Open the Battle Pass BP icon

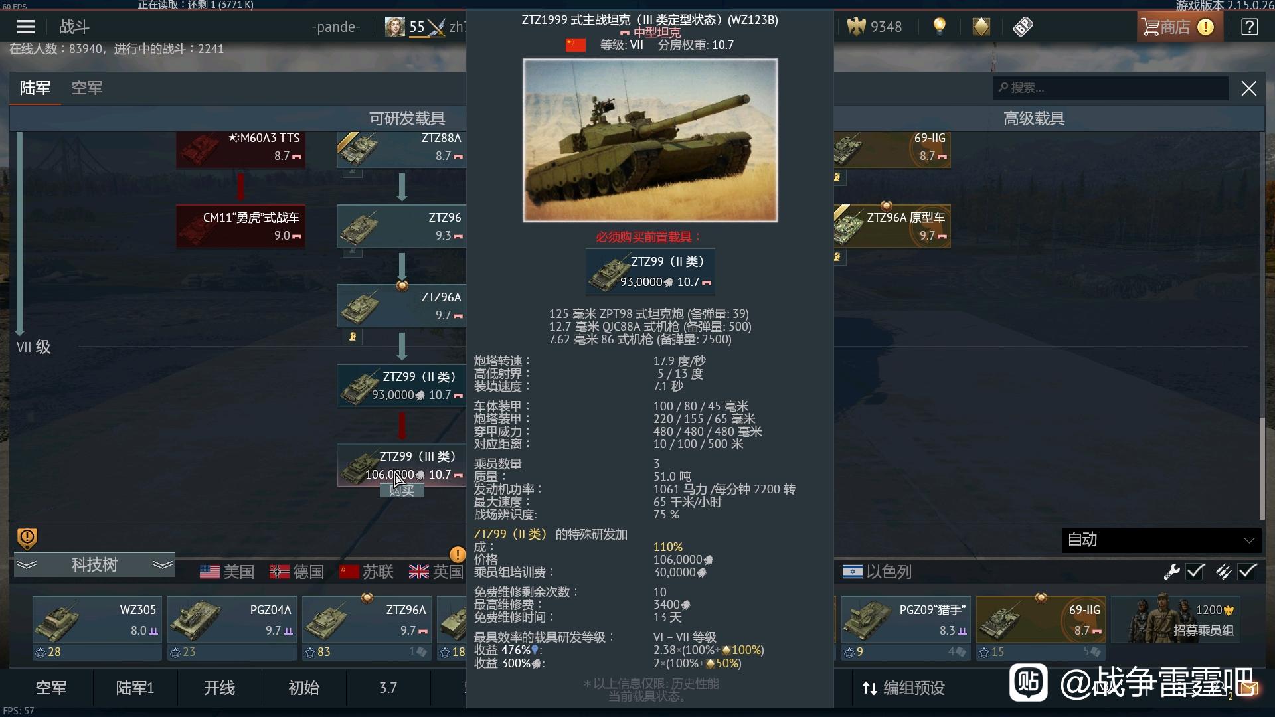coord(1023,27)
